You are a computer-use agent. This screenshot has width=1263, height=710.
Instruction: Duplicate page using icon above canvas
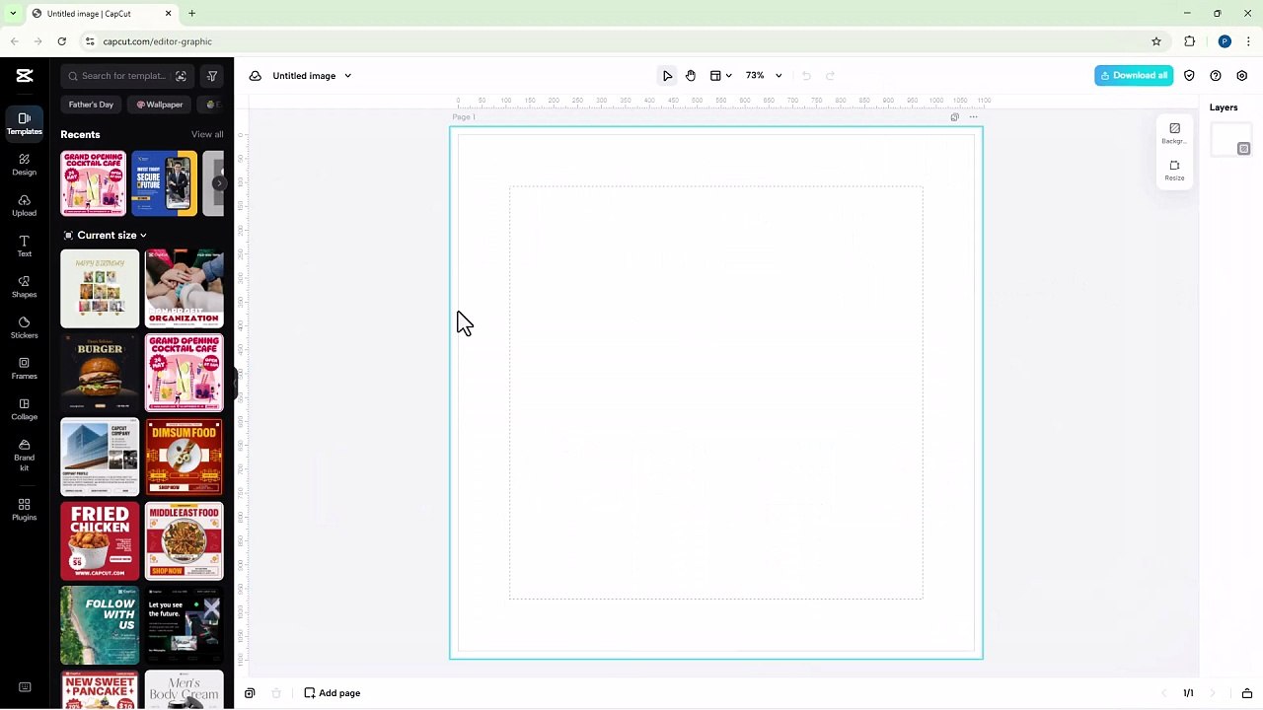point(954,117)
